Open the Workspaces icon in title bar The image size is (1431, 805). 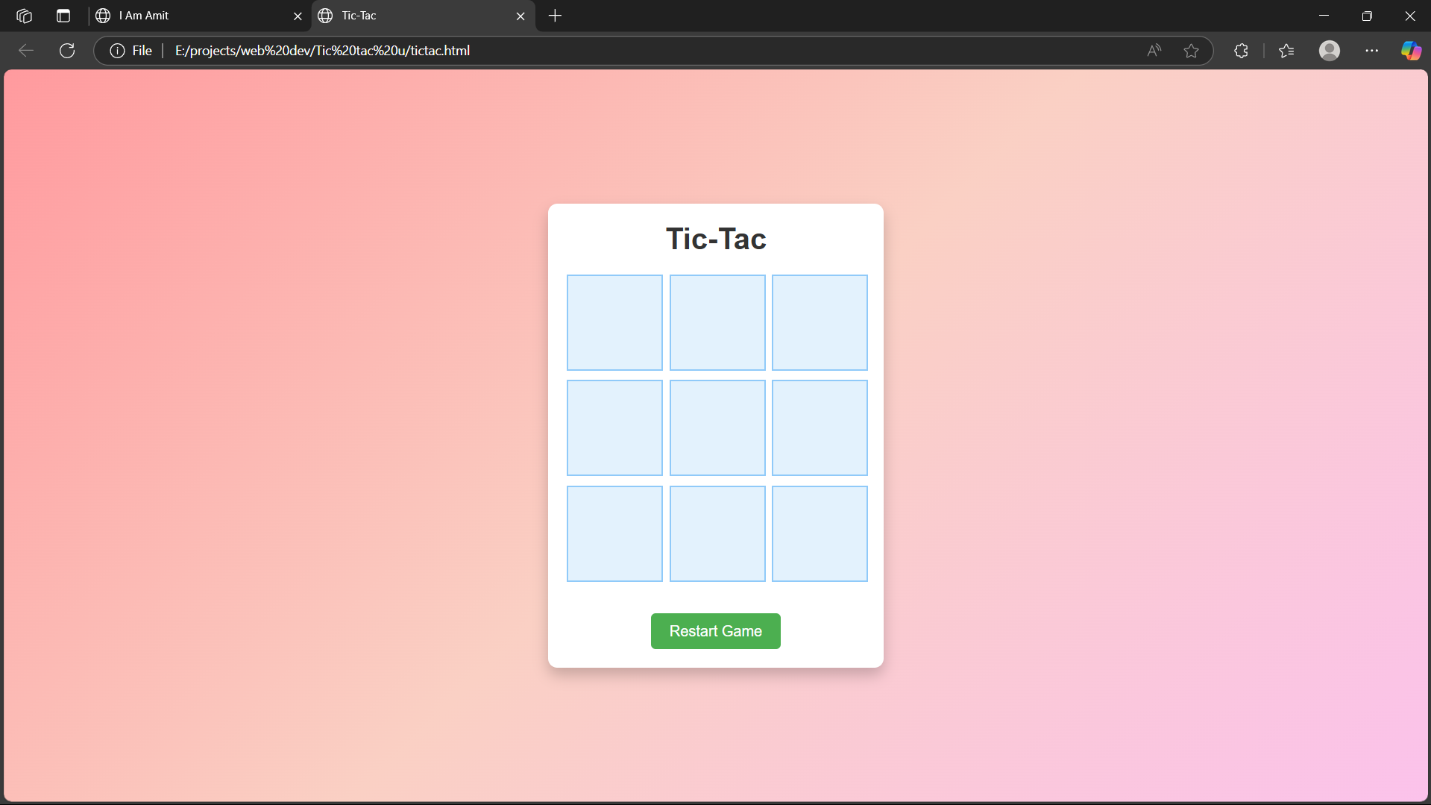pyautogui.click(x=24, y=16)
